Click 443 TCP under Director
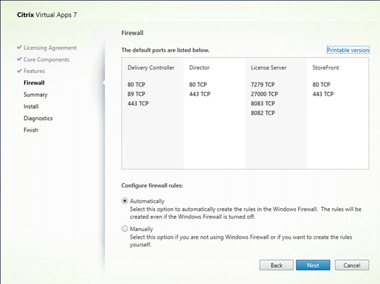The image size is (380, 284). [x=200, y=94]
